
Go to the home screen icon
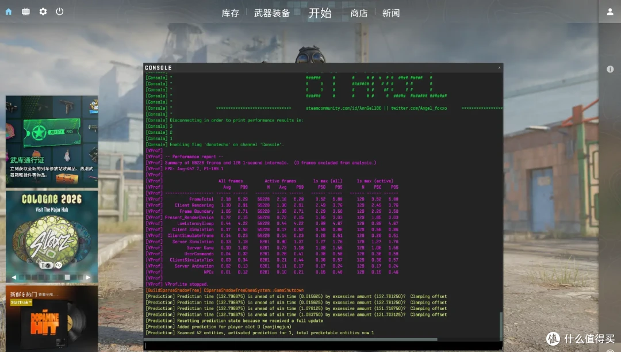(x=9, y=12)
